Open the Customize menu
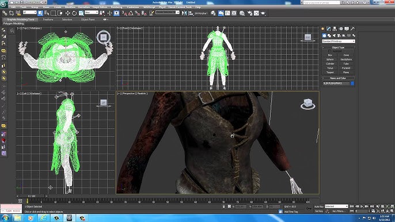The width and height of the screenshot is (395, 222). point(133,7)
